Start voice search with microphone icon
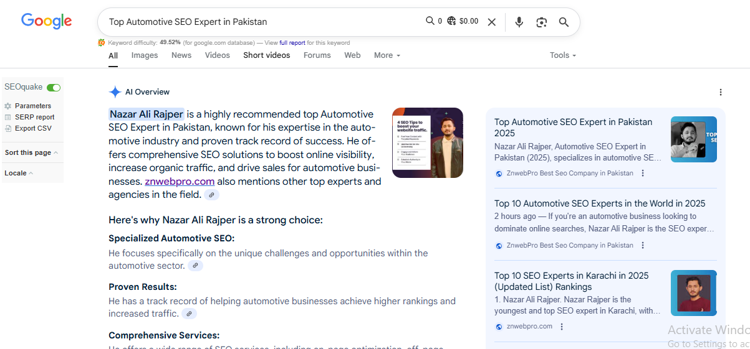This screenshot has width=750, height=349. [x=519, y=22]
